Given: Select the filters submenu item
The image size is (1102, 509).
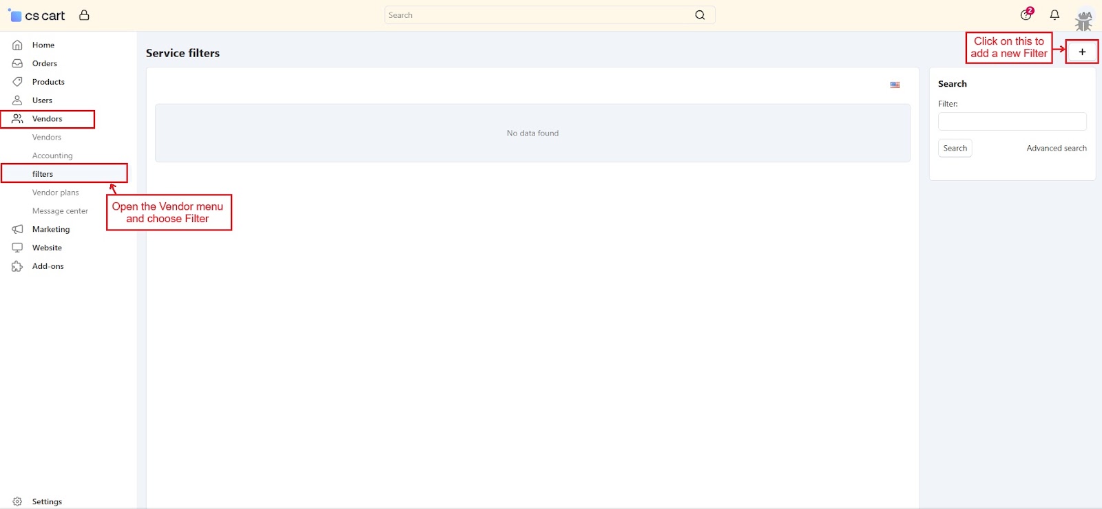Looking at the screenshot, I should 43,174.
